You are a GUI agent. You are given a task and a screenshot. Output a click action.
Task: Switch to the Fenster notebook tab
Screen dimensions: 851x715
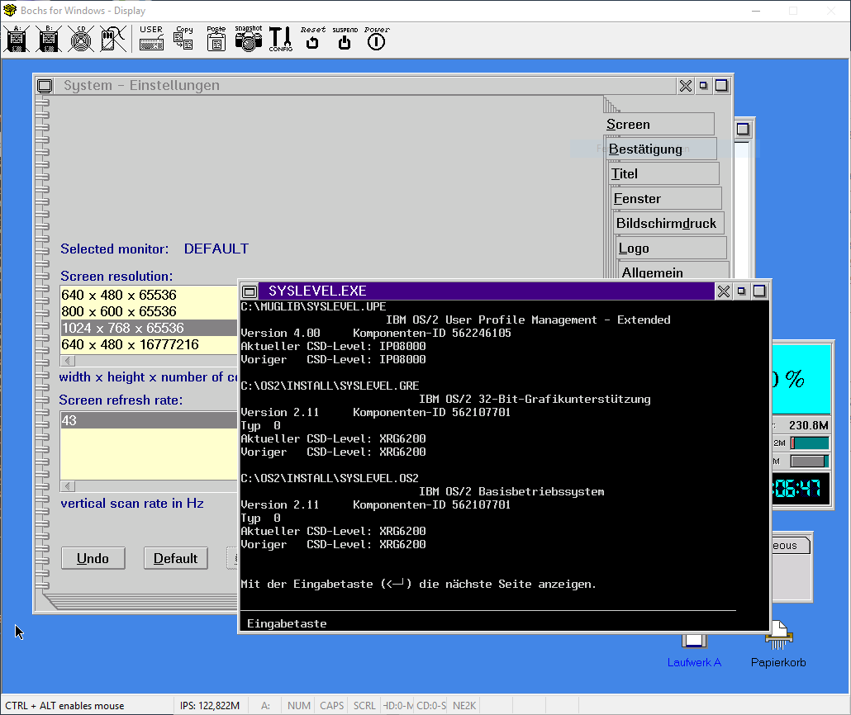click(667, 198)
